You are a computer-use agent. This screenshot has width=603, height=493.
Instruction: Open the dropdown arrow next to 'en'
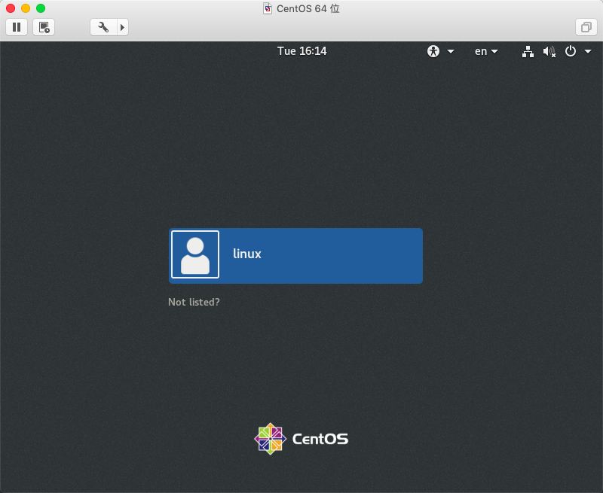click(495, 51)
